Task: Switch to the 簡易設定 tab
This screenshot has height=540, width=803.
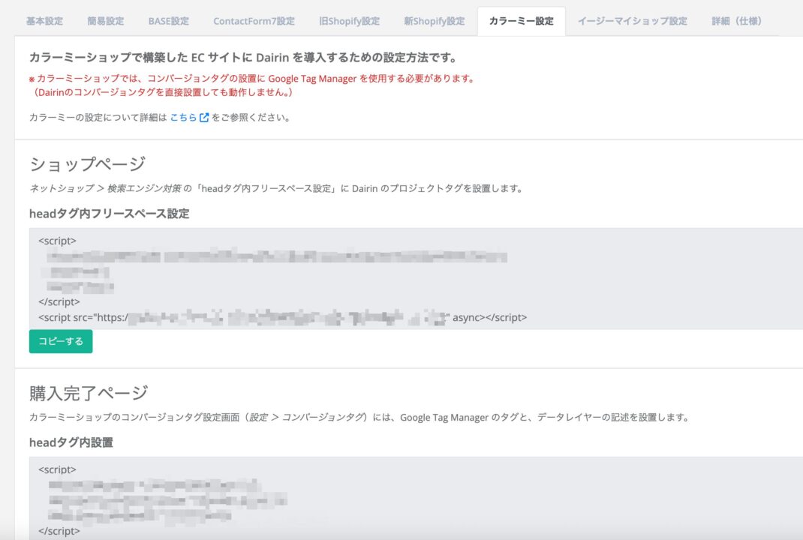Action: pos(105,21)
